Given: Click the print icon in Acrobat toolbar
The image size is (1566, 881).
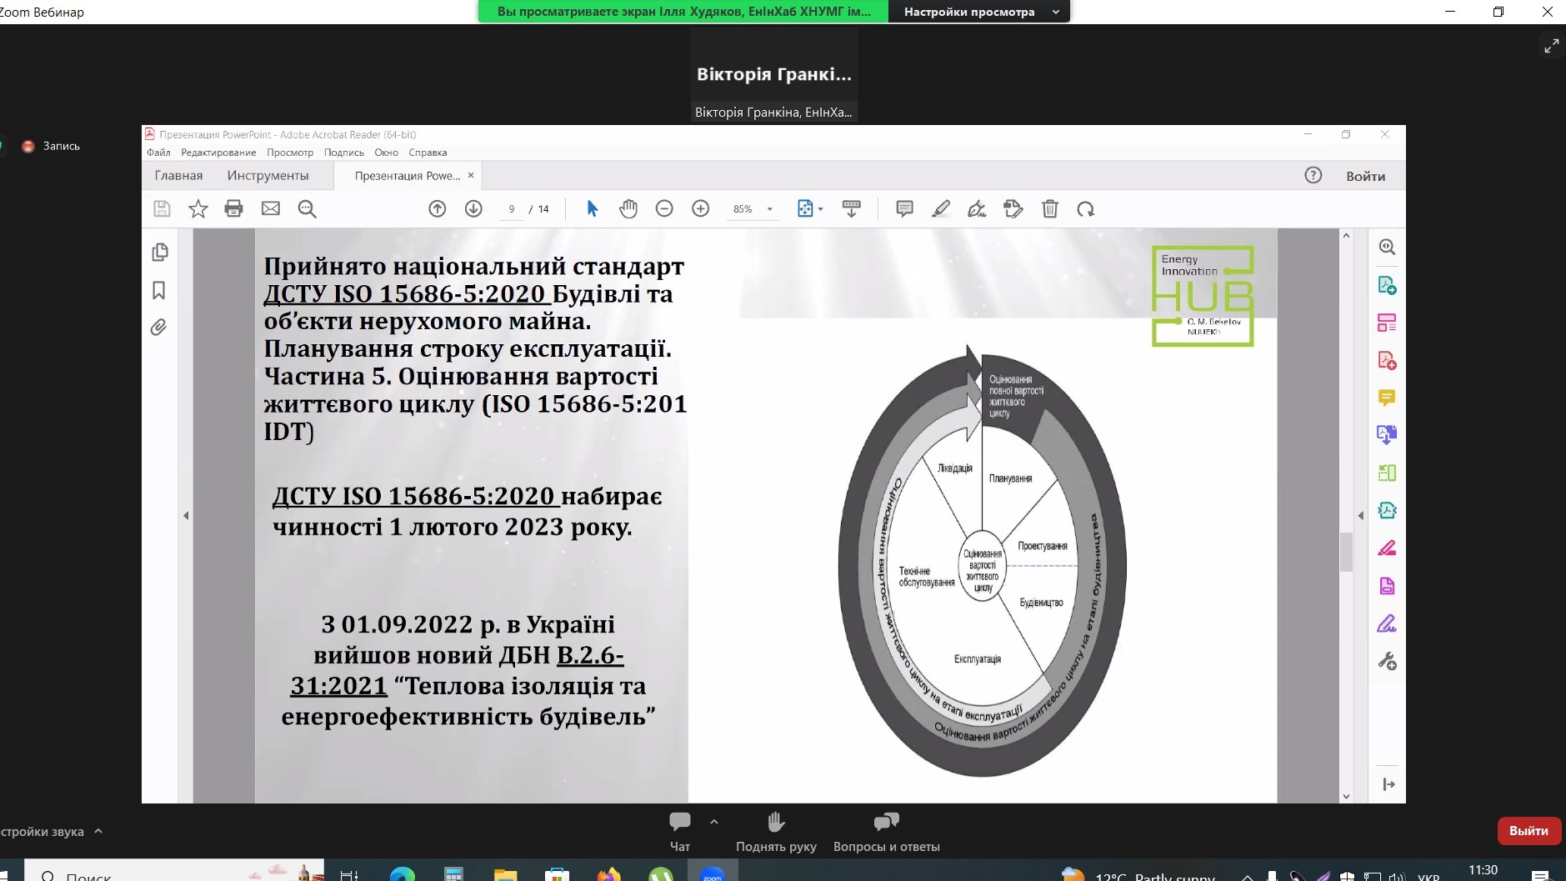Looking at the screenshot, I should pyautogui.click(x=233, y=208).
